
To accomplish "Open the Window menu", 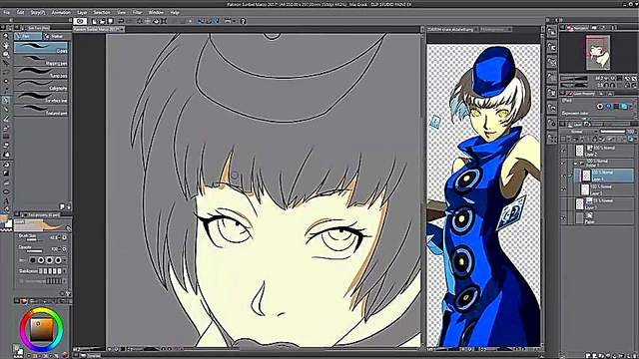I will tap(156, 13).
